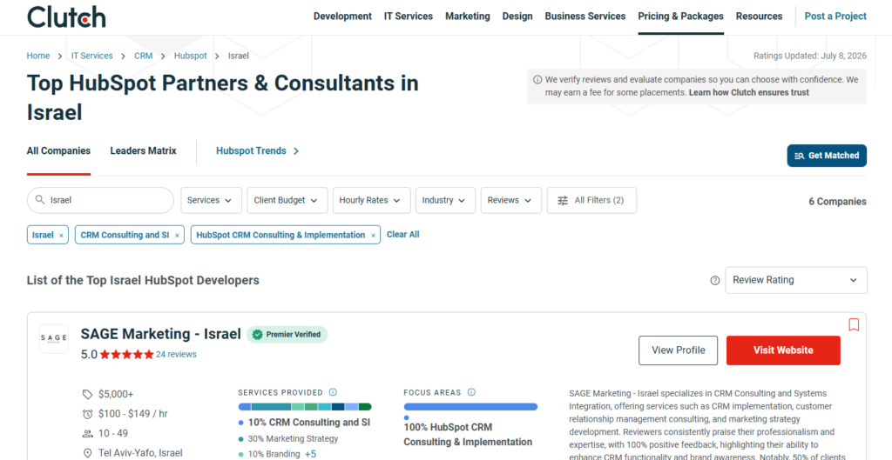Open the Business Services menu

(x=585, y=17)
